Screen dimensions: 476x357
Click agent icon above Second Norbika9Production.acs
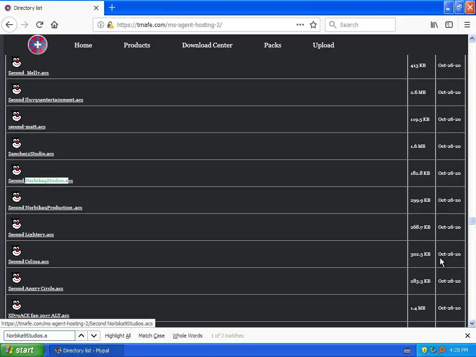[16, 197]
